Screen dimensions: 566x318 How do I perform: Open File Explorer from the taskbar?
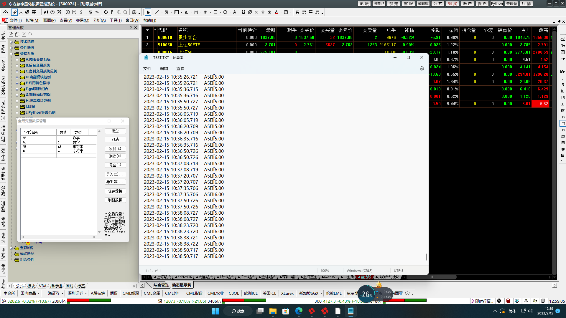tap(273, 311)
